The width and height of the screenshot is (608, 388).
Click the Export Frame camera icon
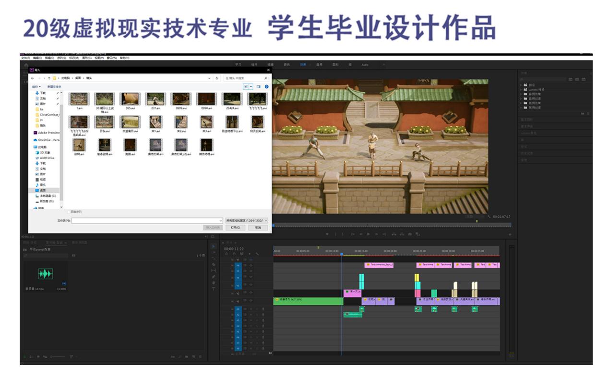[410, 234]
